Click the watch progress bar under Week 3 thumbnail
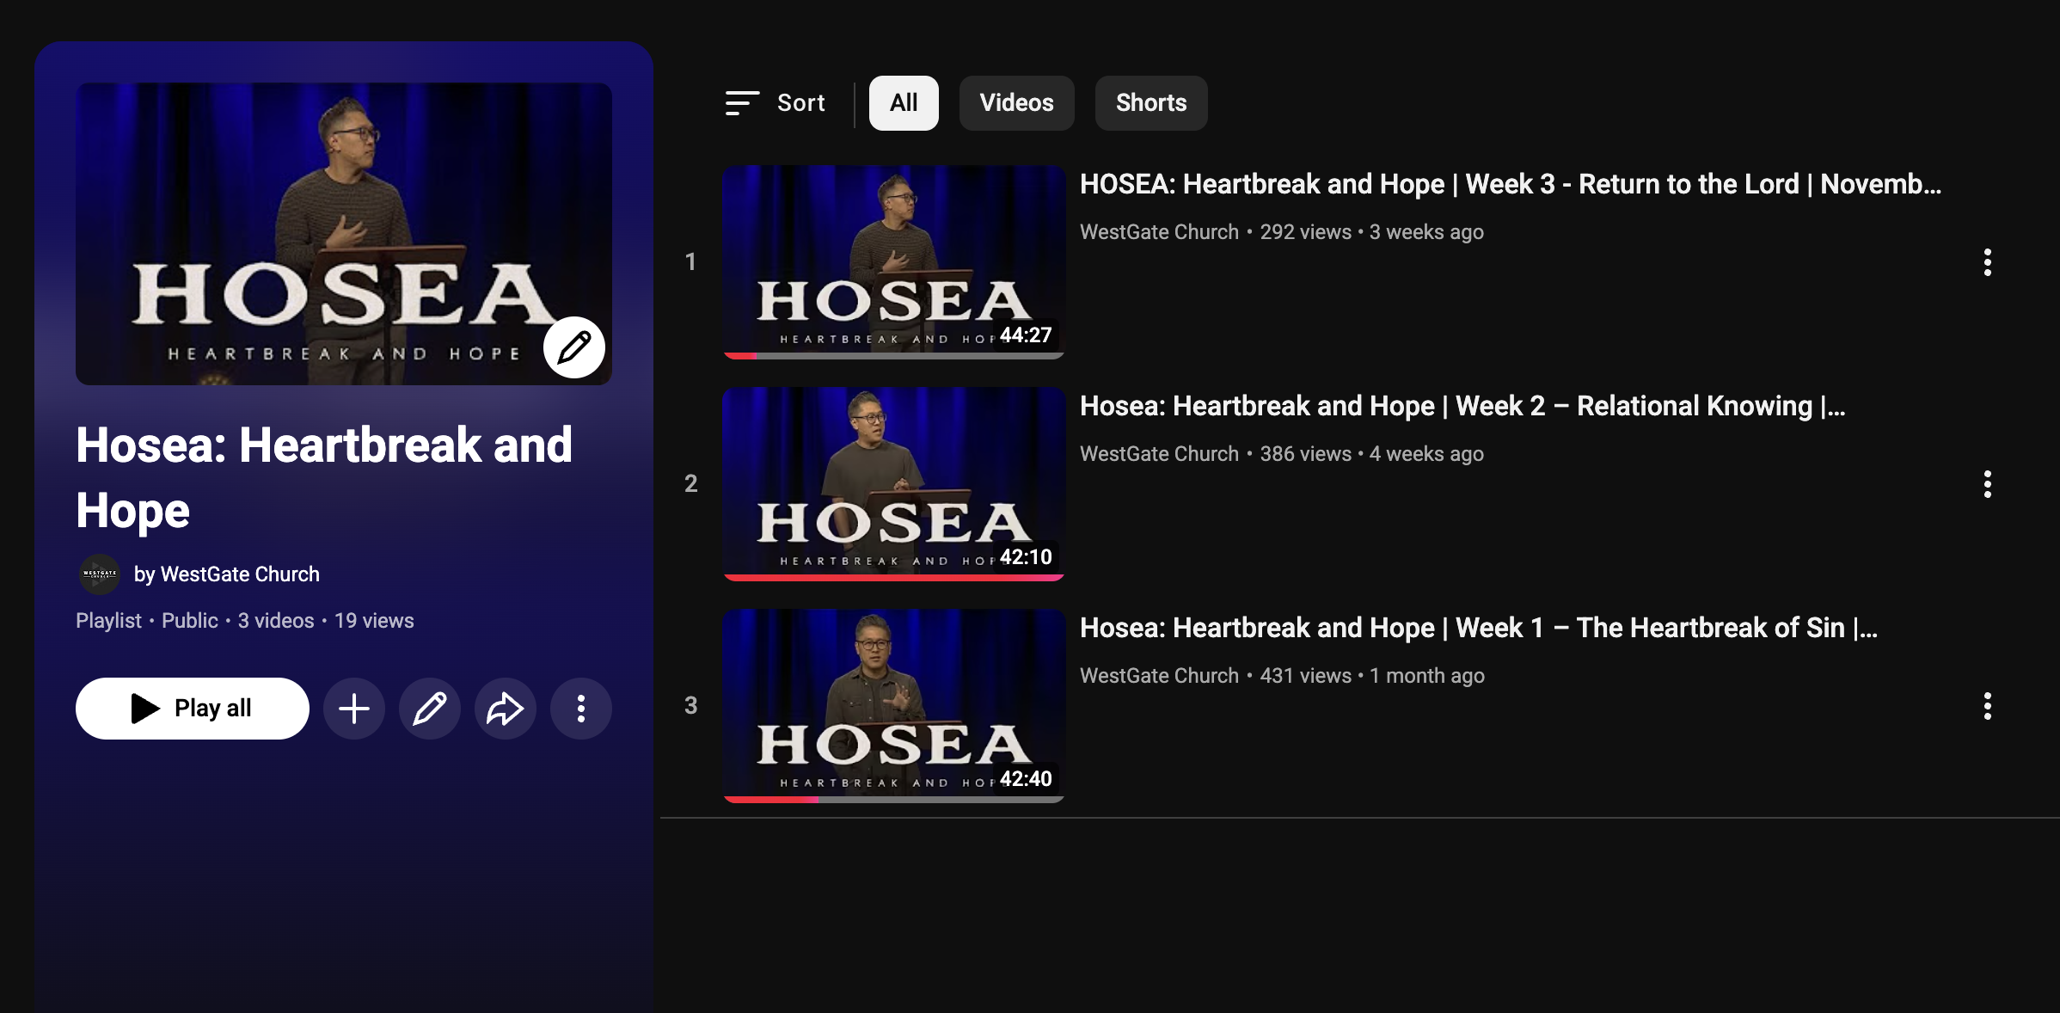Viewport: 2060px width, 1013px height. click(894, 356)
